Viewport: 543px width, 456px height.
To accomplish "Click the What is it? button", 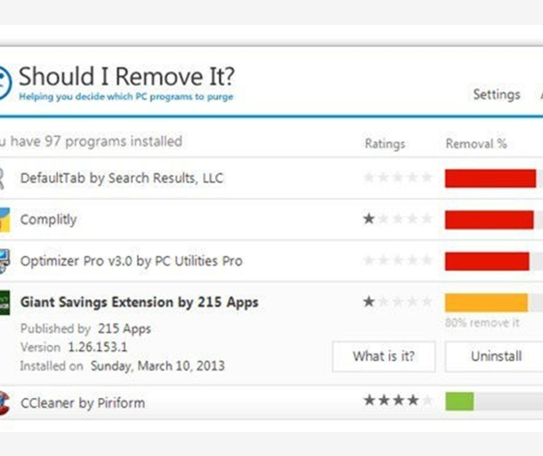I will pyautogui.click(x=384, y=356).
